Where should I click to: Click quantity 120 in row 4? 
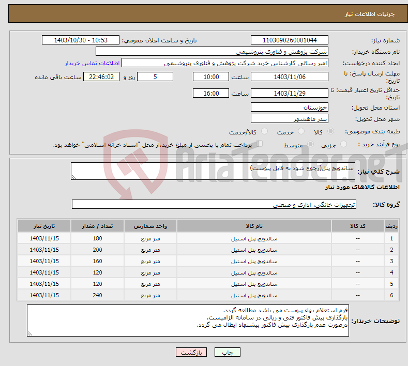pyautogui.click(x=97, y=272)
